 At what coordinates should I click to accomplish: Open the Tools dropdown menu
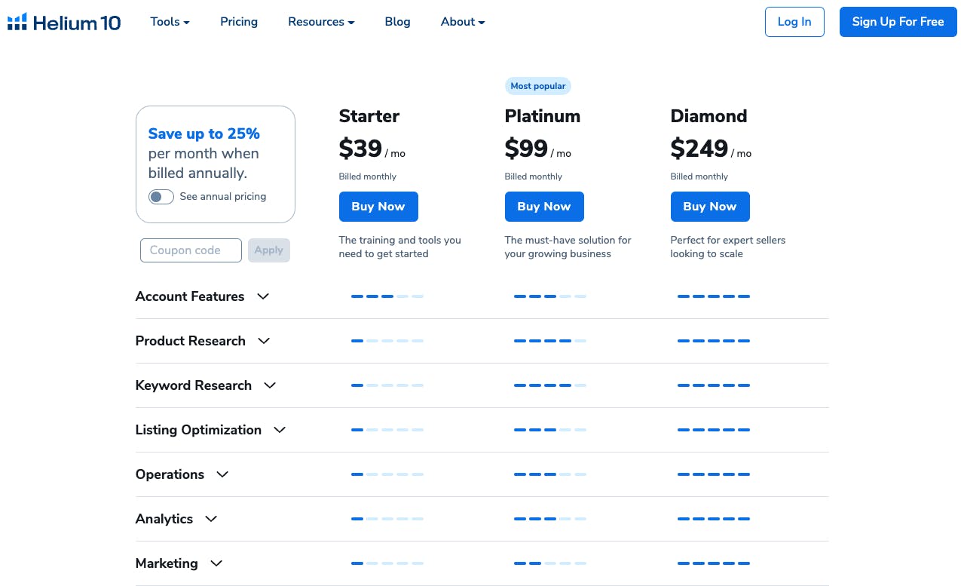click(170, 22)
